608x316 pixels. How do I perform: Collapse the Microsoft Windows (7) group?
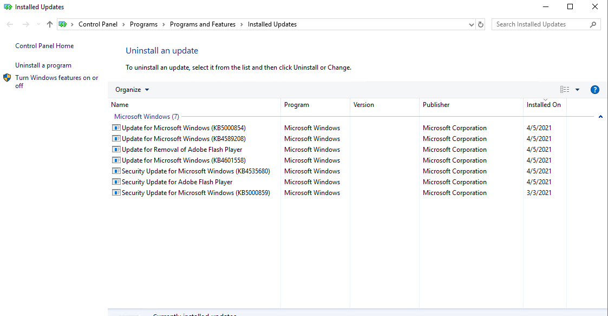pos(600,117)
